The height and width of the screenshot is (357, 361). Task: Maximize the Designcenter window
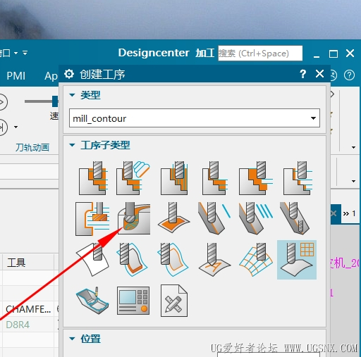[x=334, y=54]
